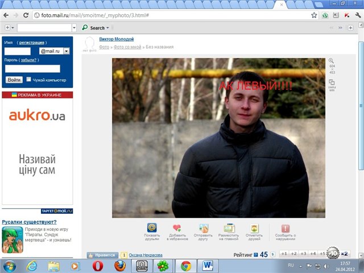Viewport: 364px width, 273px height.
Task: Click the virtual keyboard extension icon
Action: tap(336, 15)
